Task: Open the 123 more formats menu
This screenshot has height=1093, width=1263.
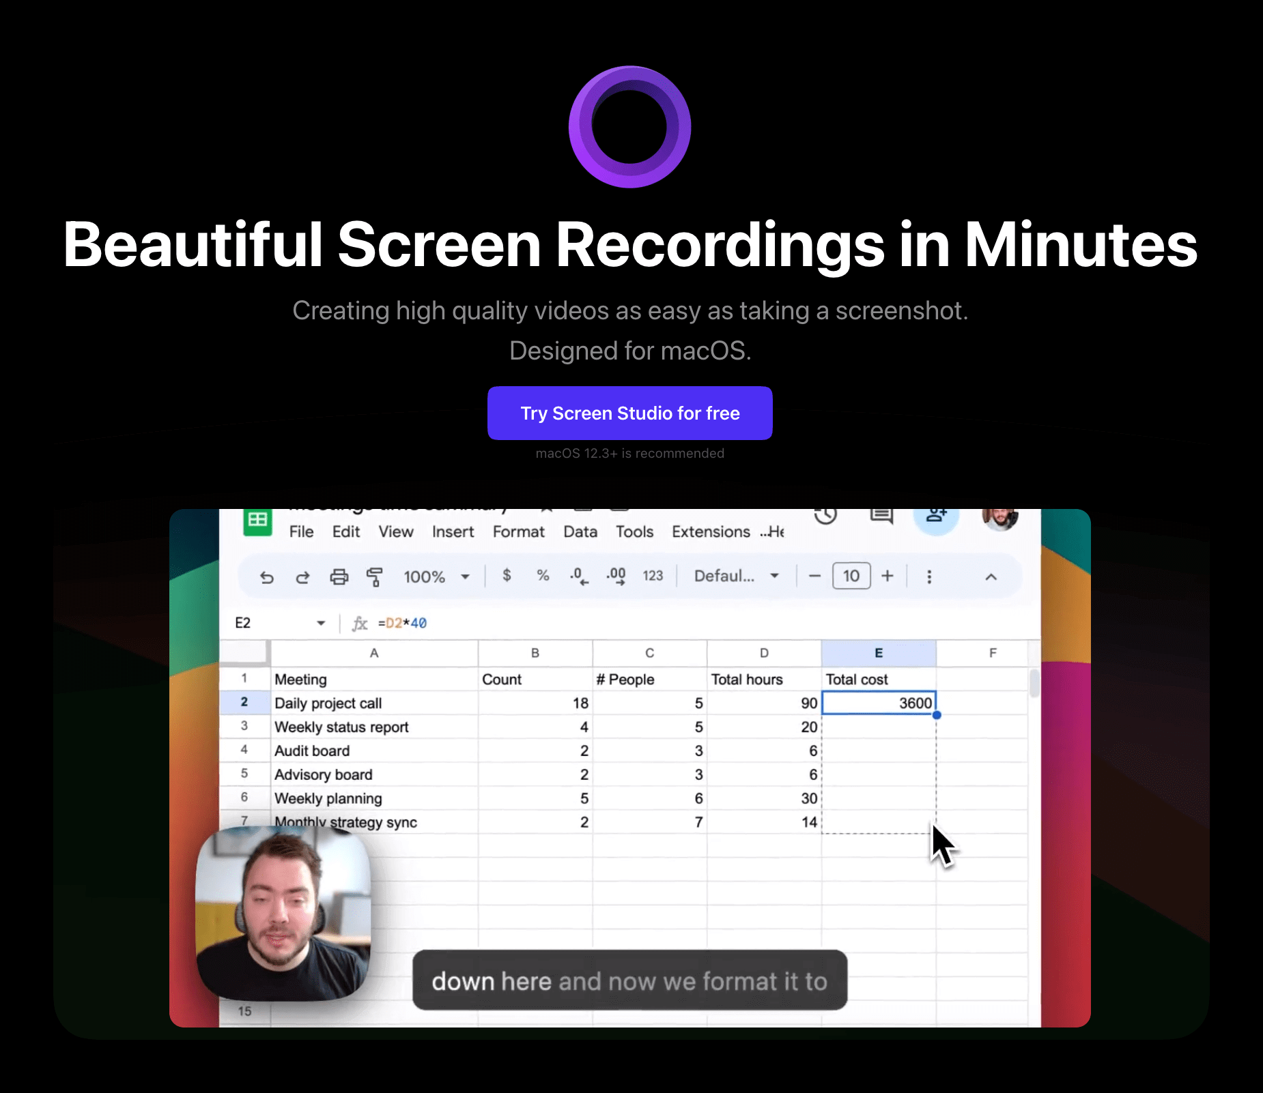Action: click(x=653, y=576)
